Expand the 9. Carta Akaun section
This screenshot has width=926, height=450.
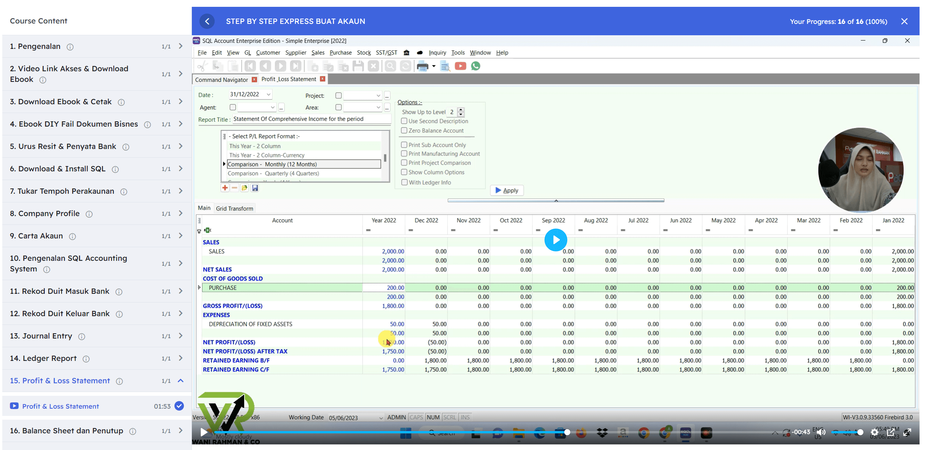[180, 236]
